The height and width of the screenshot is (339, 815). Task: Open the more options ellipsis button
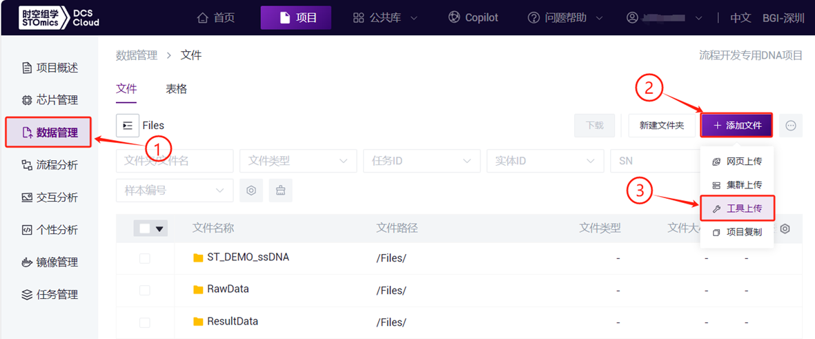pyautogui.click(x=791, y=125)
